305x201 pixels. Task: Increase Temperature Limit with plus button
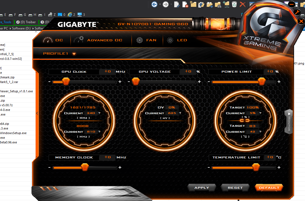coord(279,167)
